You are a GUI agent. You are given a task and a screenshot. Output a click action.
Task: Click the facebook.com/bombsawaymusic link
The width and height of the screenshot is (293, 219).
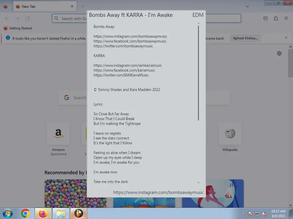[x=130, y=41]
